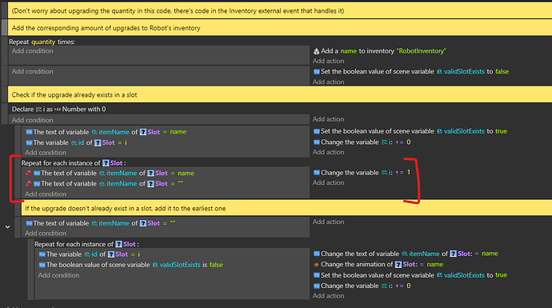Image resolution: width=552 pixels, height=308 pixels.
Task: Click the variable icon beside 'i' in the Declare row
Action: (38, 109)
